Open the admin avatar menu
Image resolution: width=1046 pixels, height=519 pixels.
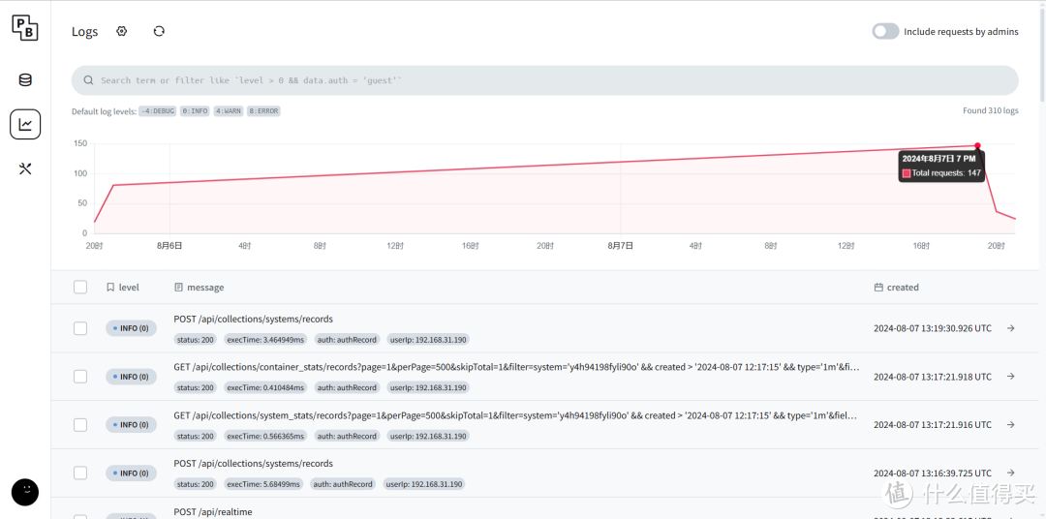(x=24, y=492)
